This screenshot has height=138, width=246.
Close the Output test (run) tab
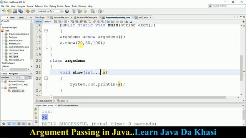click(55, 105)
